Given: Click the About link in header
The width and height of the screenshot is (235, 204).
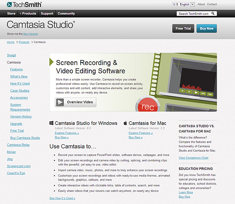Looking at the screenshot, I should [x=201, y=4].
